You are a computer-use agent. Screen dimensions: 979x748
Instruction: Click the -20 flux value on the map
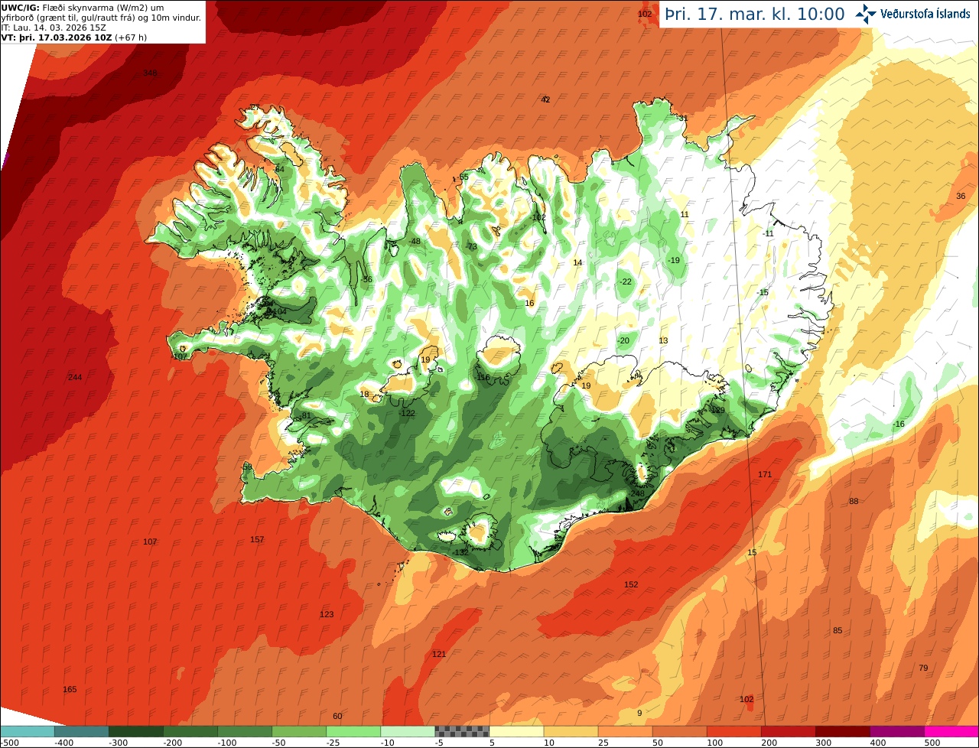click(623, 340)
